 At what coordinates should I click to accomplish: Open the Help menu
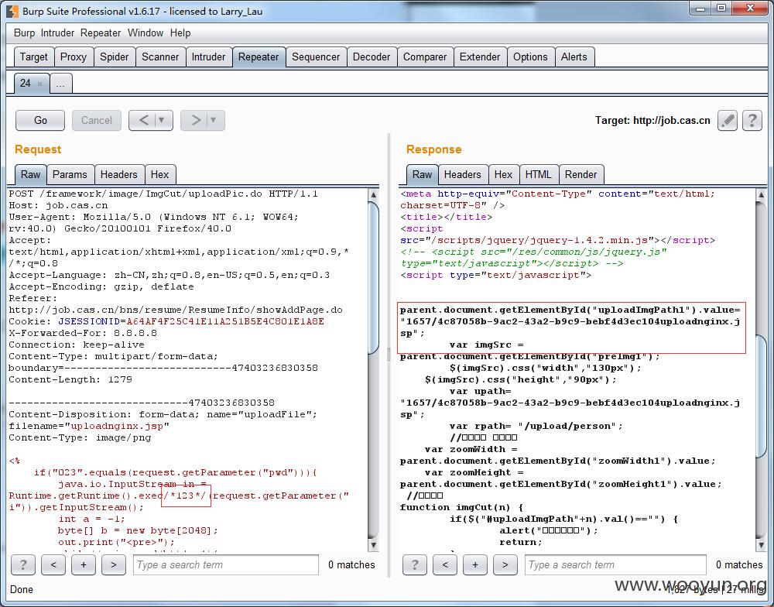coord(180,33)
